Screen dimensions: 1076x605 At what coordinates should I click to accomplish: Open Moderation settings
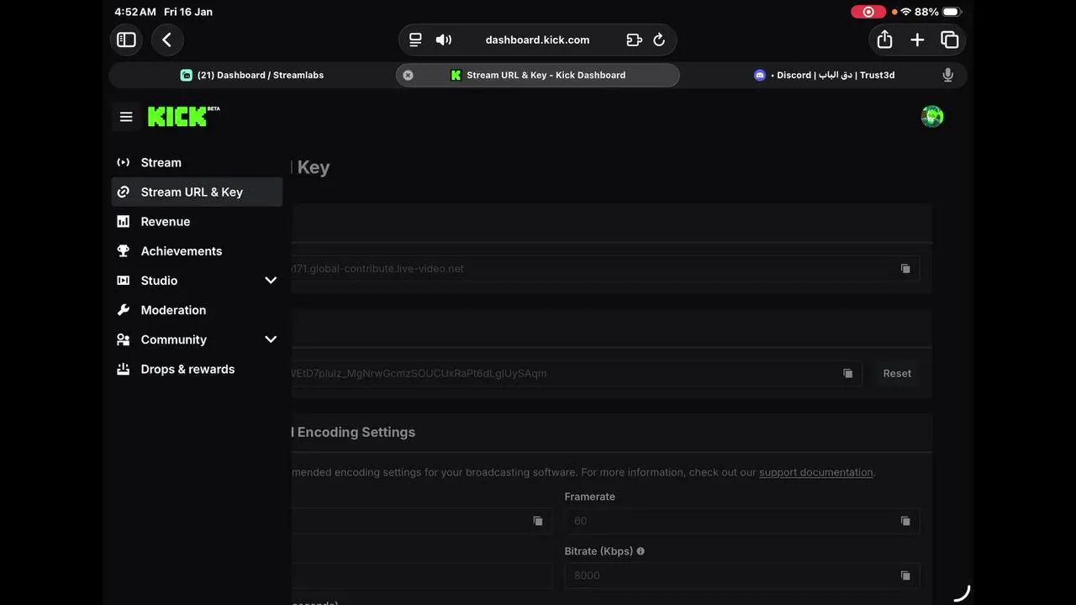click(x=173, y=310)
